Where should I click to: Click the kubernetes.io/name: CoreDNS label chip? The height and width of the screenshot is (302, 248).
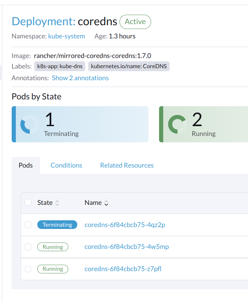[x=129, y=66]
